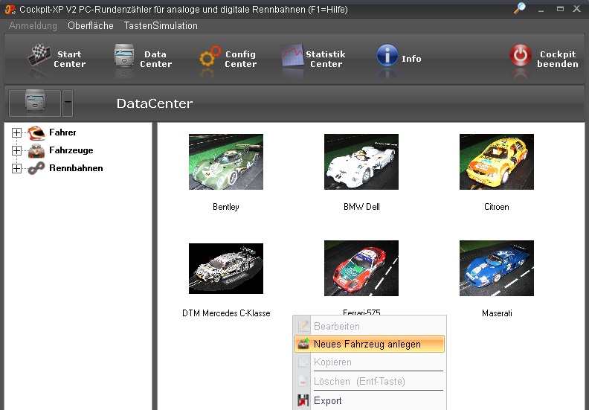Screen dimensions: 589x410
Task: Click the Citroen caption text
Action: coord(496,207)
